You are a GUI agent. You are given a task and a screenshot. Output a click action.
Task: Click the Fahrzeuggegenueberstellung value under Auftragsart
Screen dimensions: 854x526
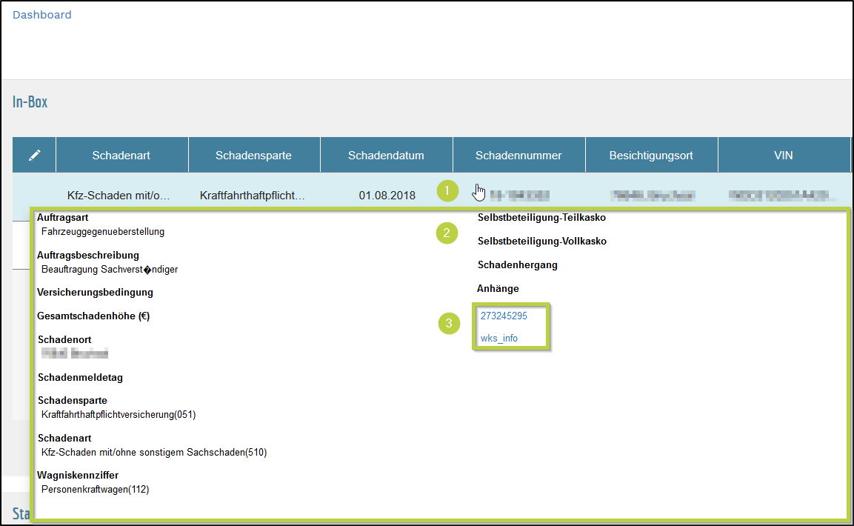tap(103, 231)
